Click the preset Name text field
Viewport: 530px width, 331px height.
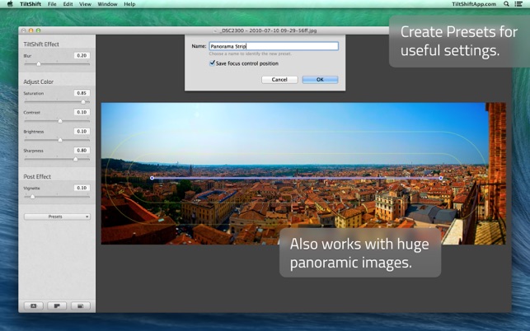coord(274,46)
